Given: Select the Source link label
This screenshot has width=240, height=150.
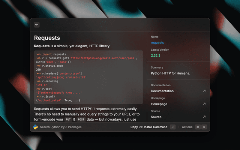Looking at the screenshot, I should pos(156,117).
